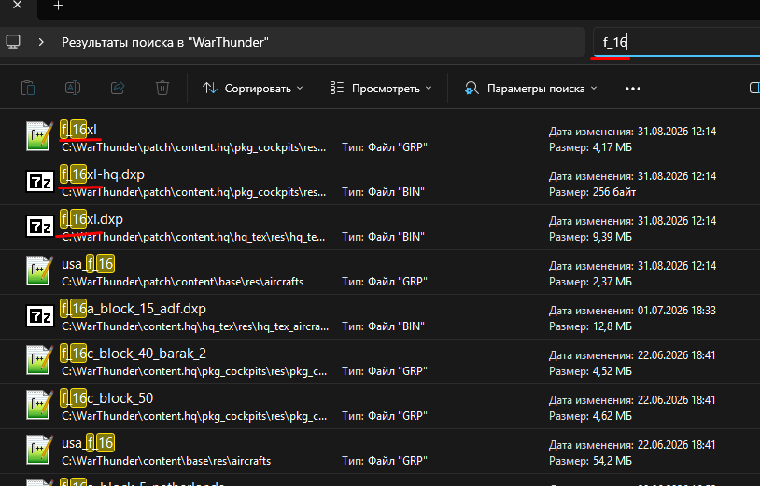The width and height of the screenshot is (760, 486).
Task: Click the delete trash icon
Action: click(162, 88)
